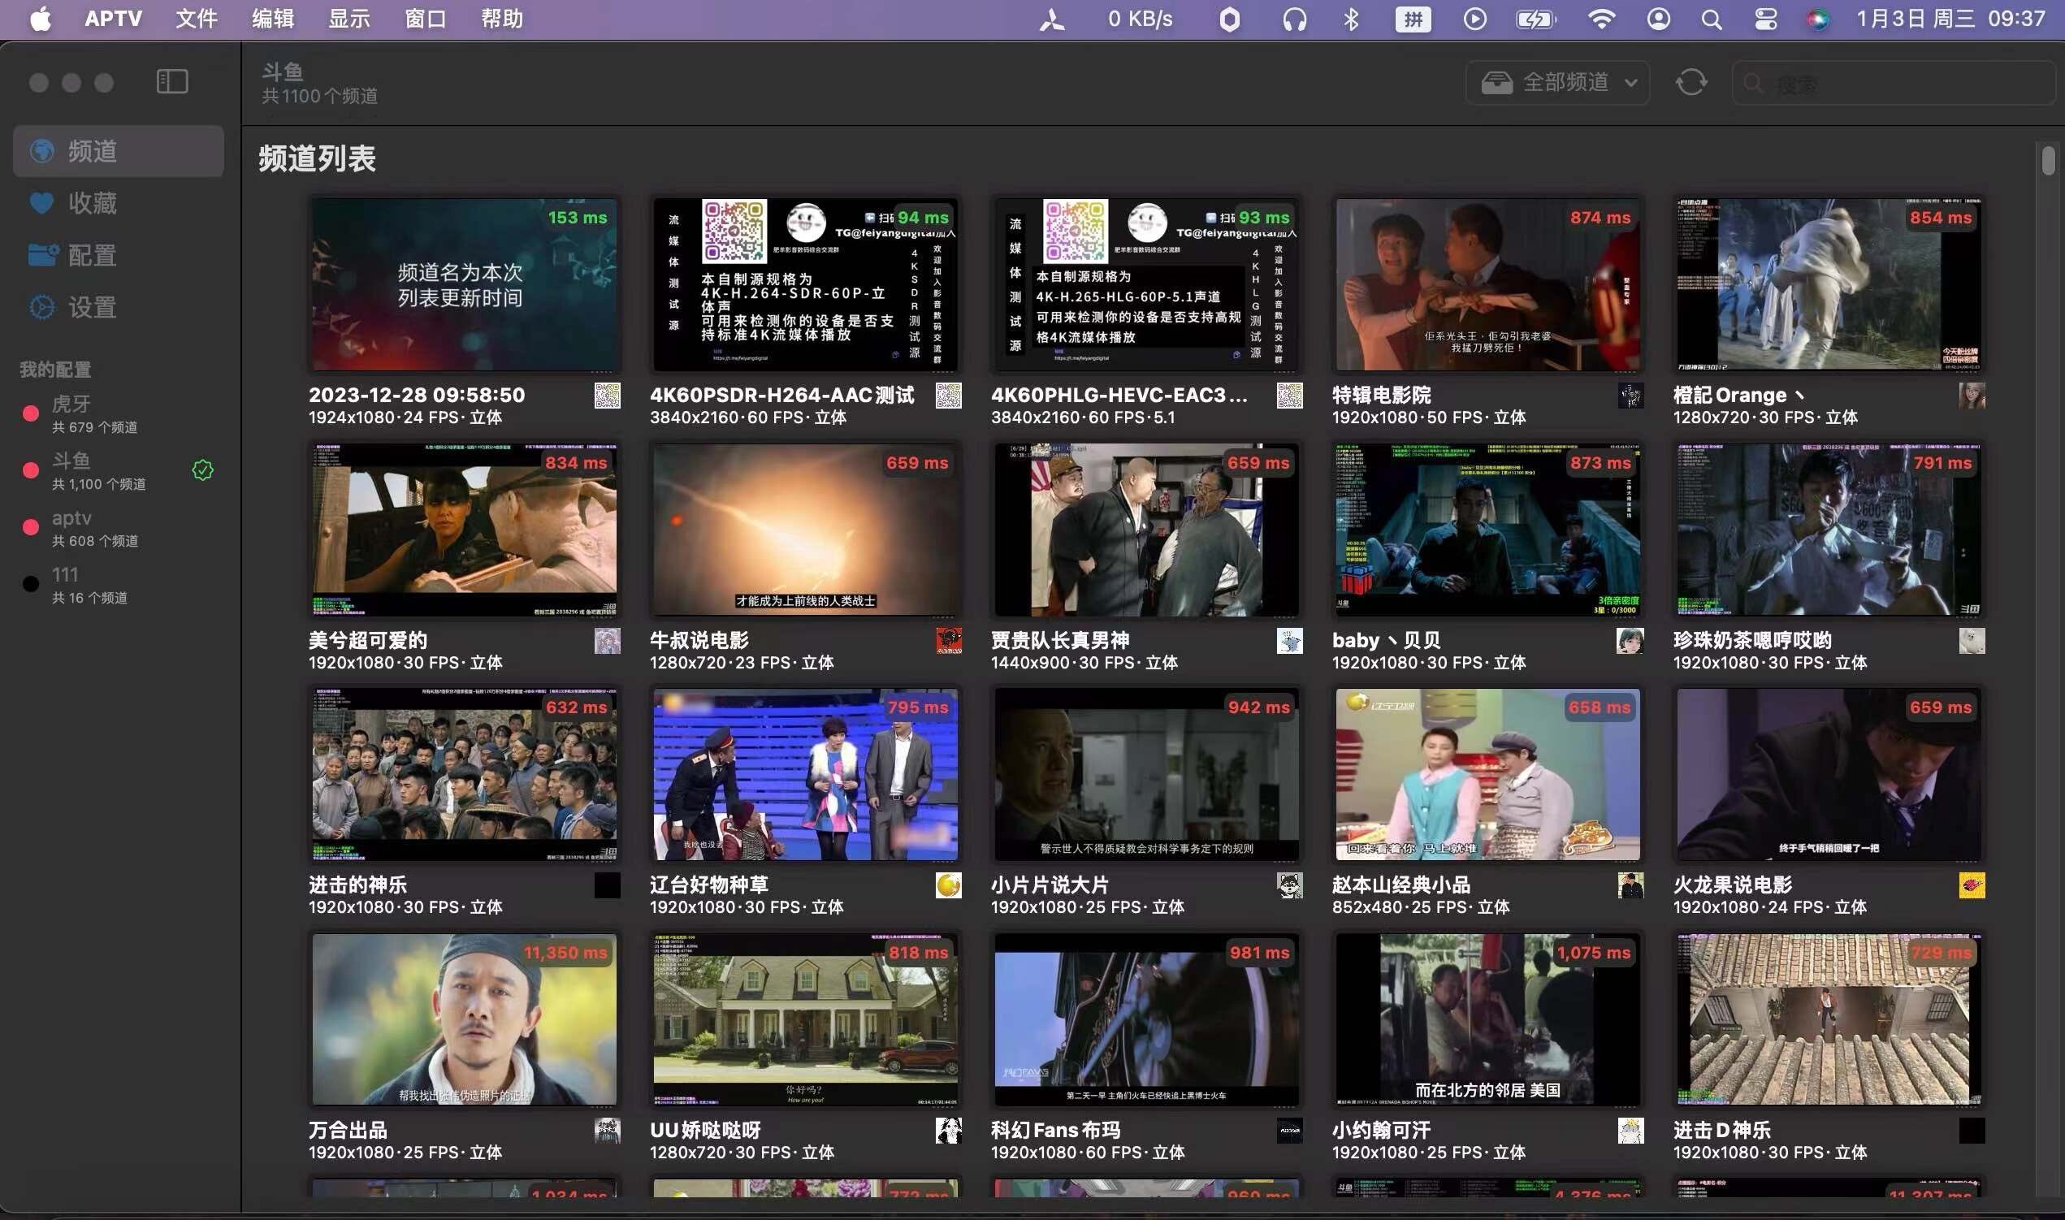Image resolution: width=2065 pixels, height=1220 pixels.
Task: Play the 特辑电影院 channel thumbnail
Action: tap(1488, 284)
